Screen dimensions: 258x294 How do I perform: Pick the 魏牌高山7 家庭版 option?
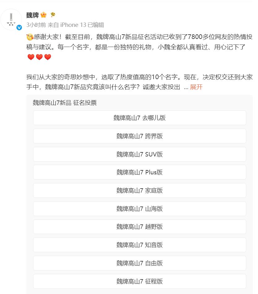(140, 190)
